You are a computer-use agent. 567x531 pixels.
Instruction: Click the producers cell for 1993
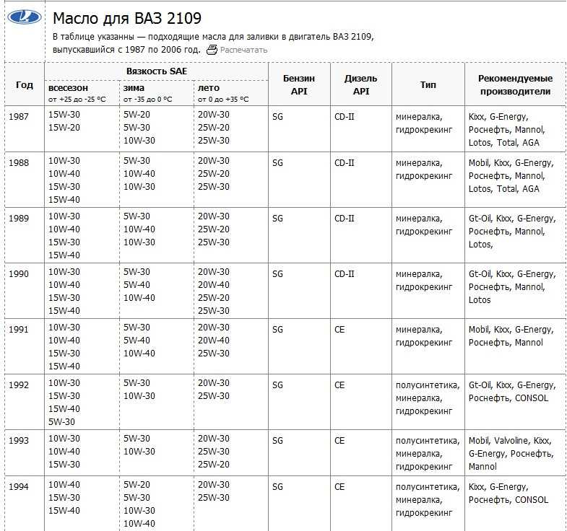[515, 453]
